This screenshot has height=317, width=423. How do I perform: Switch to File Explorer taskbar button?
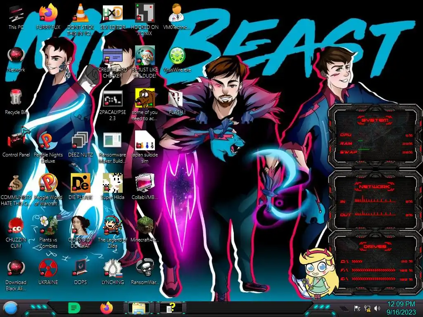[139, 308]
